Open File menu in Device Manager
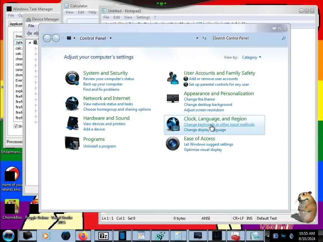The width and height of the screenshot is (323, 242). 31,26
